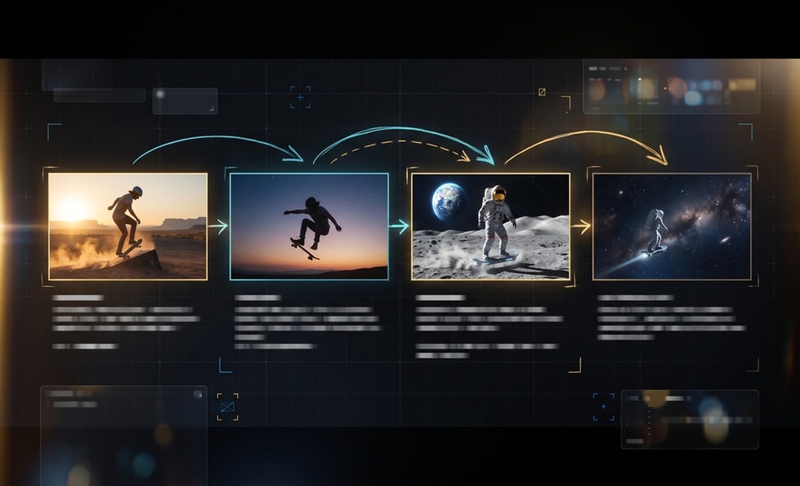Screen dimensions: 800x486
Task: Click the dark blurred input bar at top left
Action: 100,95
